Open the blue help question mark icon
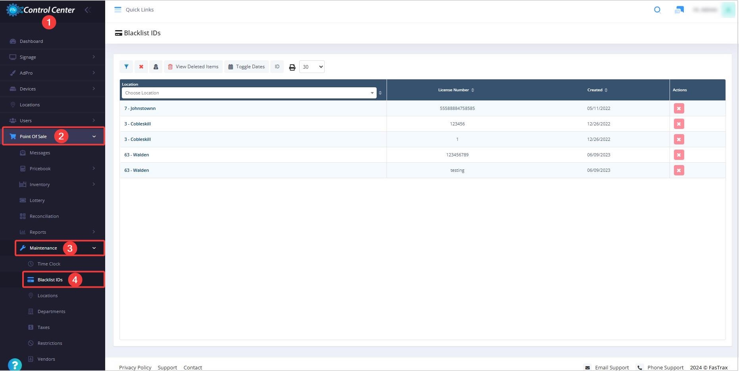 click(x=15, y=364)
